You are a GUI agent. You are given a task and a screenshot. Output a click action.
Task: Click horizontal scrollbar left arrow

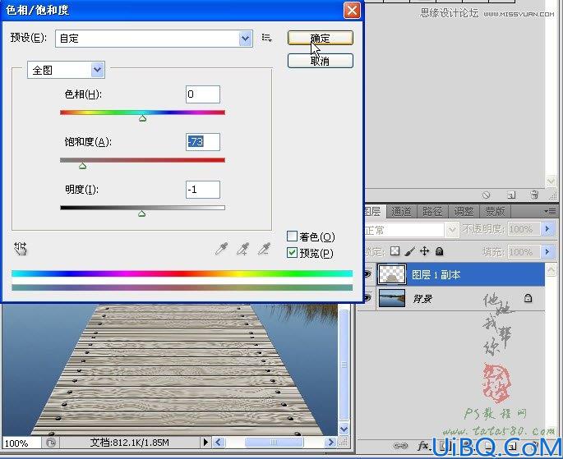[219, 442]
